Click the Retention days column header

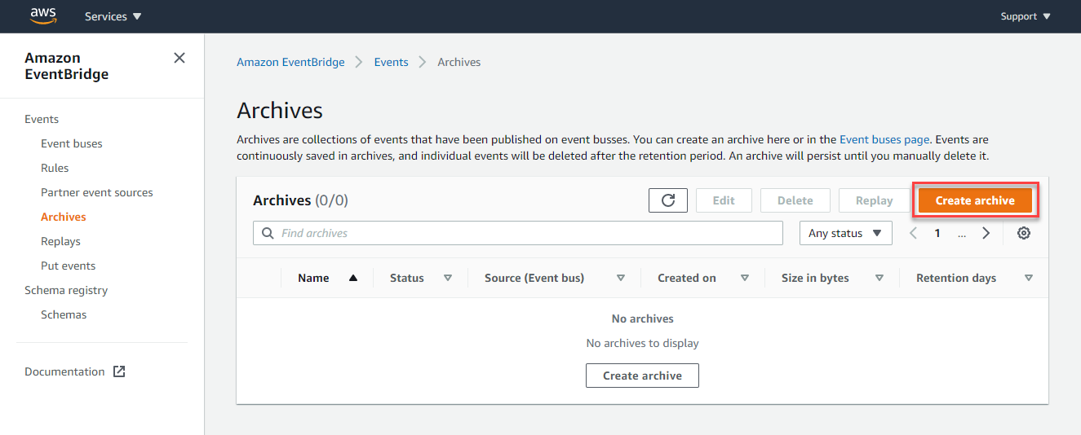[x=956, y=278]
